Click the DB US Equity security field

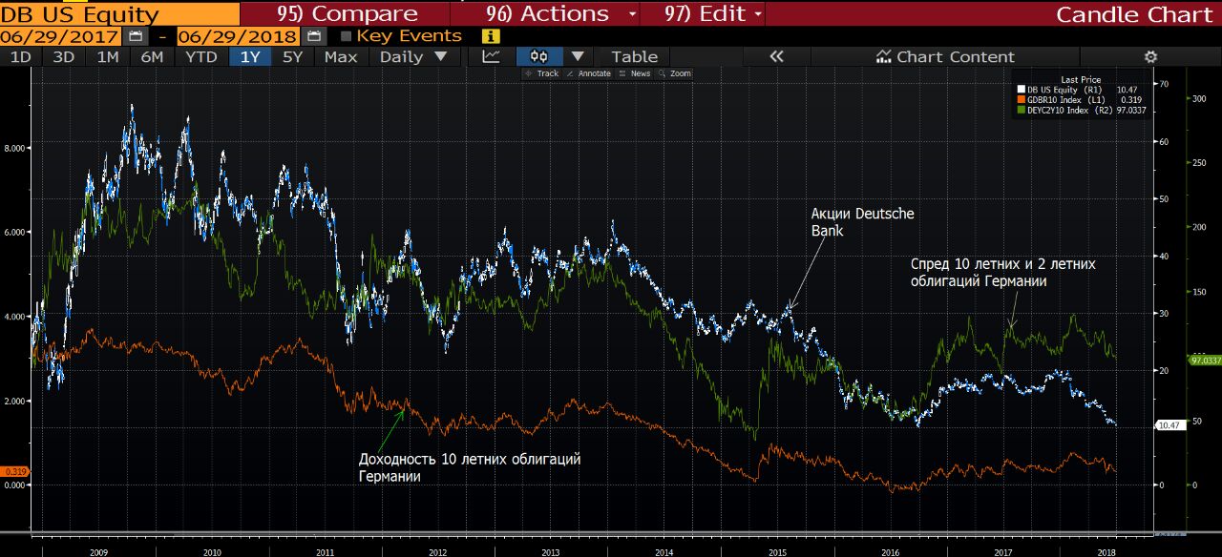point(120,14)
